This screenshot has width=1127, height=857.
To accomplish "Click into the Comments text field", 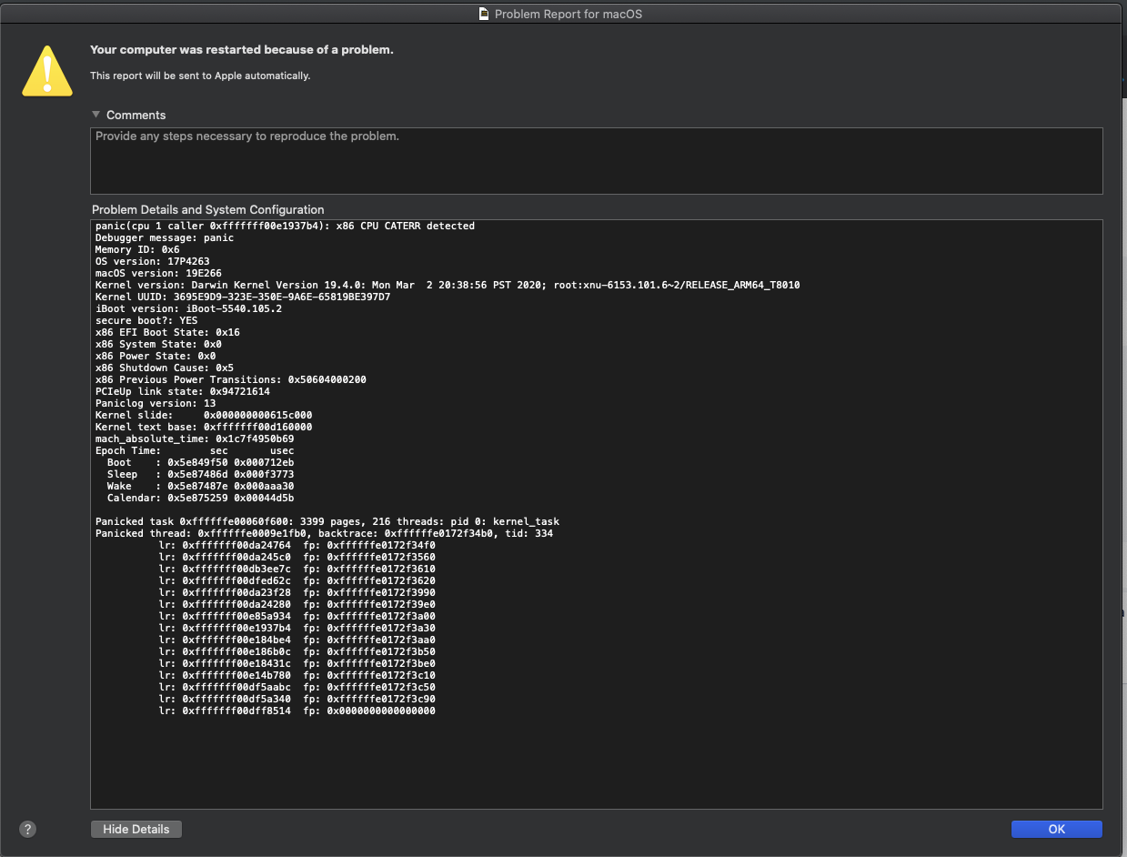I will (x=597, y=160).
